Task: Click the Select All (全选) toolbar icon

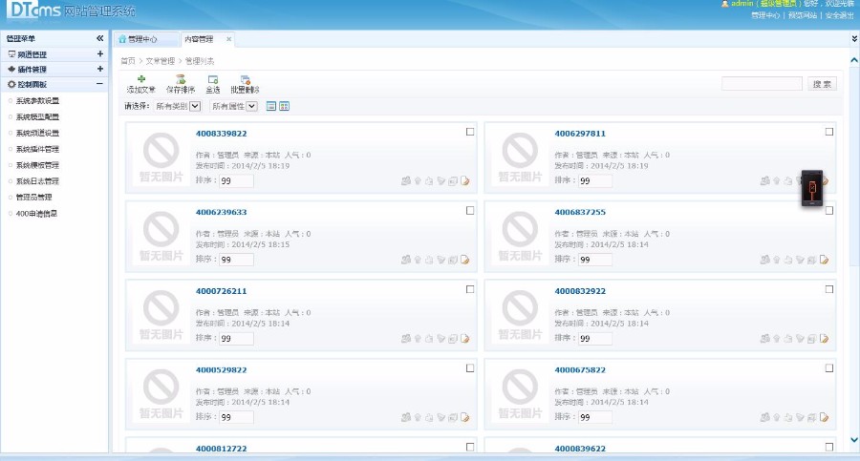Action: [213, 79]
